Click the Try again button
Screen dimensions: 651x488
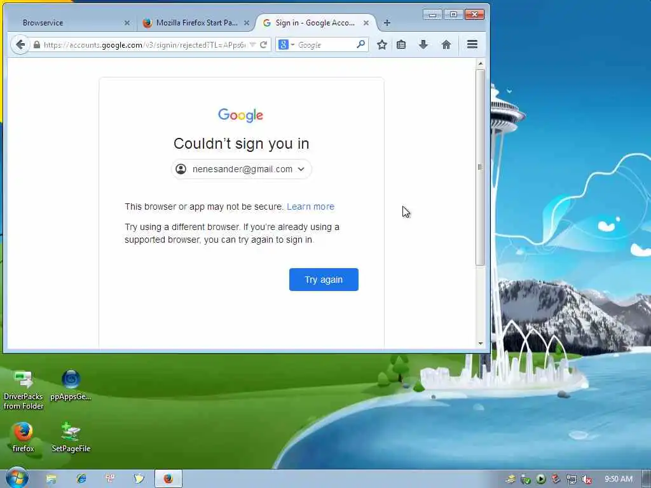[324, 280]
